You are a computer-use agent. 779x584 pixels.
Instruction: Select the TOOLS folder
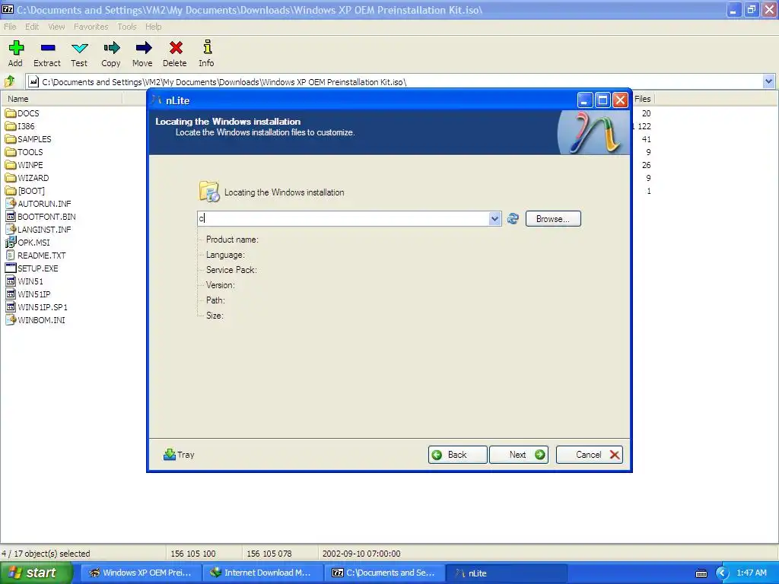pos(24,152)
